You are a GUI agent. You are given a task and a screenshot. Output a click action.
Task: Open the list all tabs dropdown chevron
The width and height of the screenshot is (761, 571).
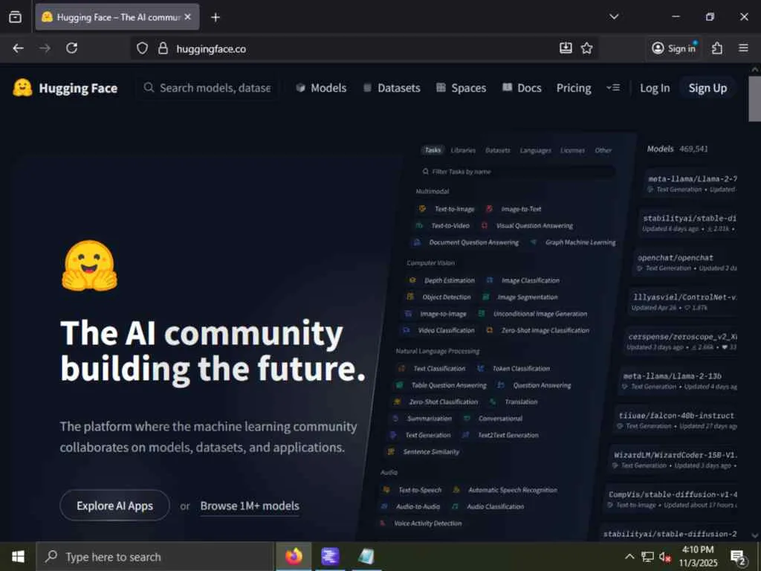pyautogui.click(x=614, y=17)
